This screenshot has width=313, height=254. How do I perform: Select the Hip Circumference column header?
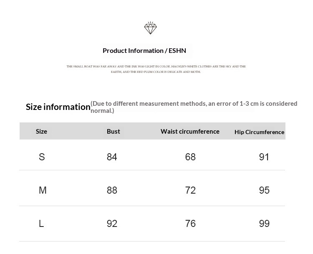[x=259, y=132]
